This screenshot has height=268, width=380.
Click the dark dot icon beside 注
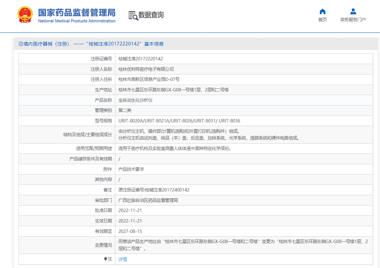(x=106, y=259)
